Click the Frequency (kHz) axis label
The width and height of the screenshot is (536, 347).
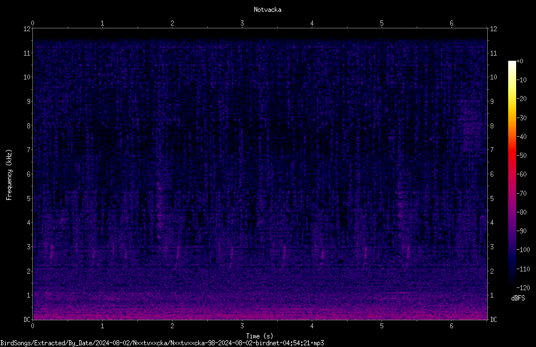[9, 174]
